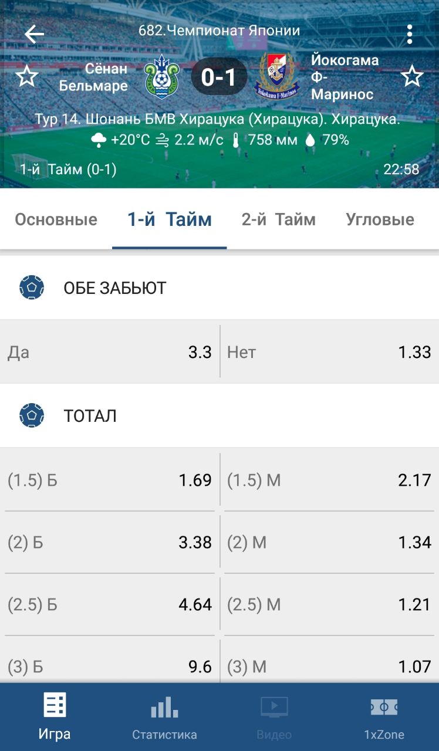
Task: Pick total (1.5) Б at 1.69
Action: point(110,481)
